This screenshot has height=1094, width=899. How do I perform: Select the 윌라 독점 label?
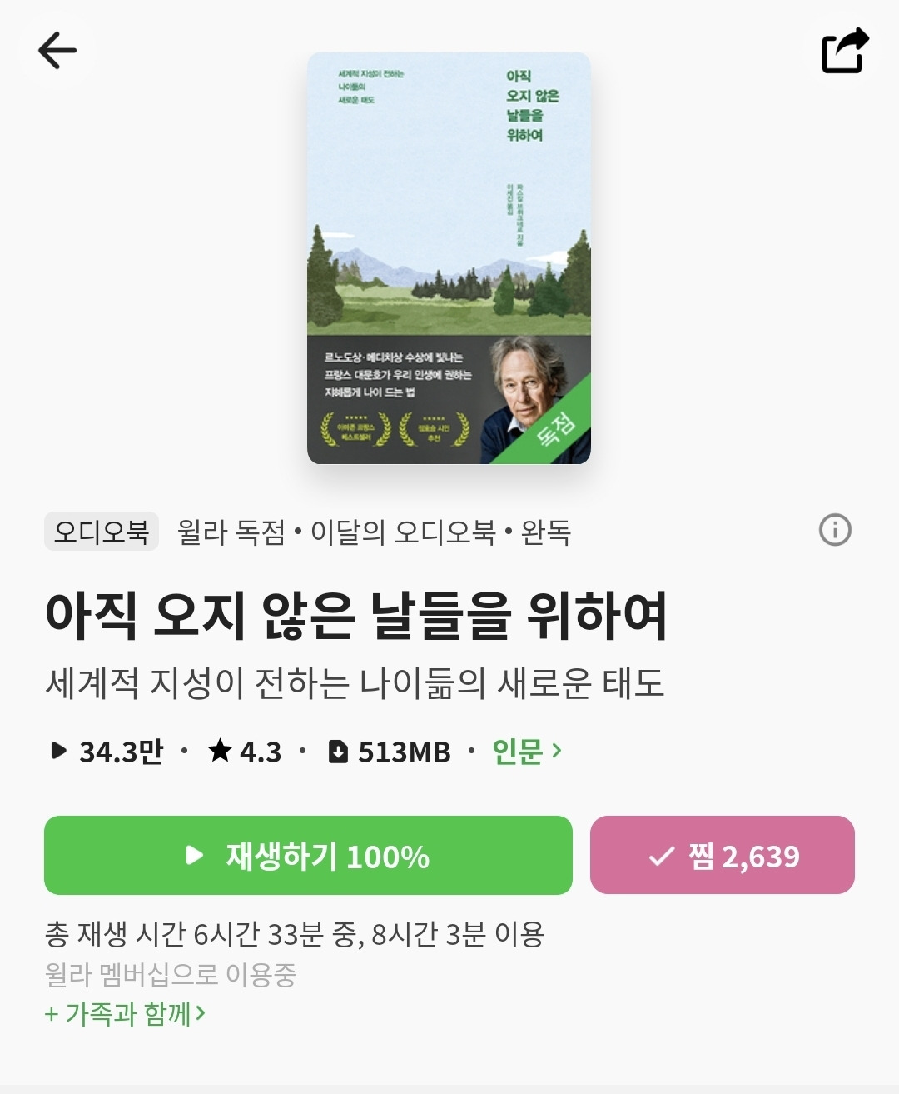pyautogui.click(x=231, y=532)
